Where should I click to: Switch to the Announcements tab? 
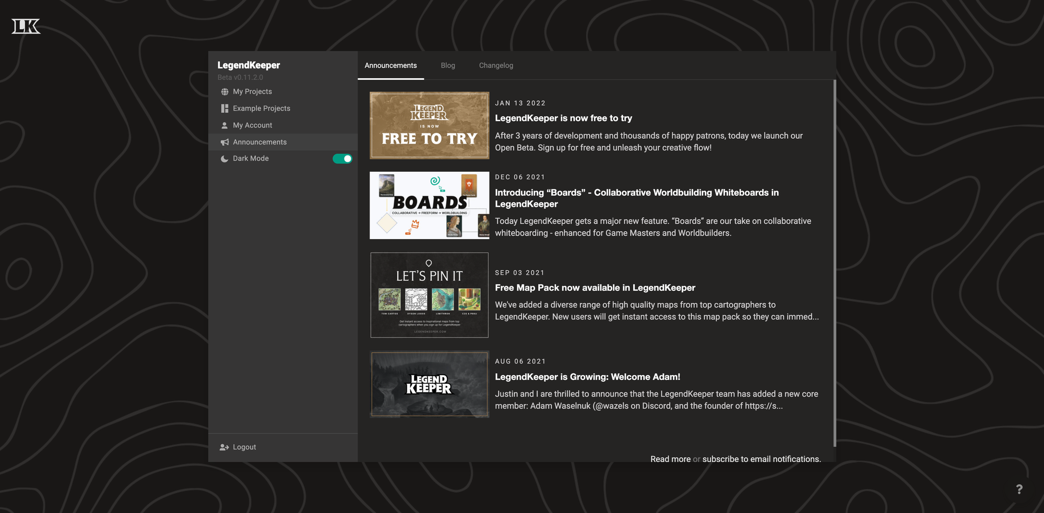390,66
